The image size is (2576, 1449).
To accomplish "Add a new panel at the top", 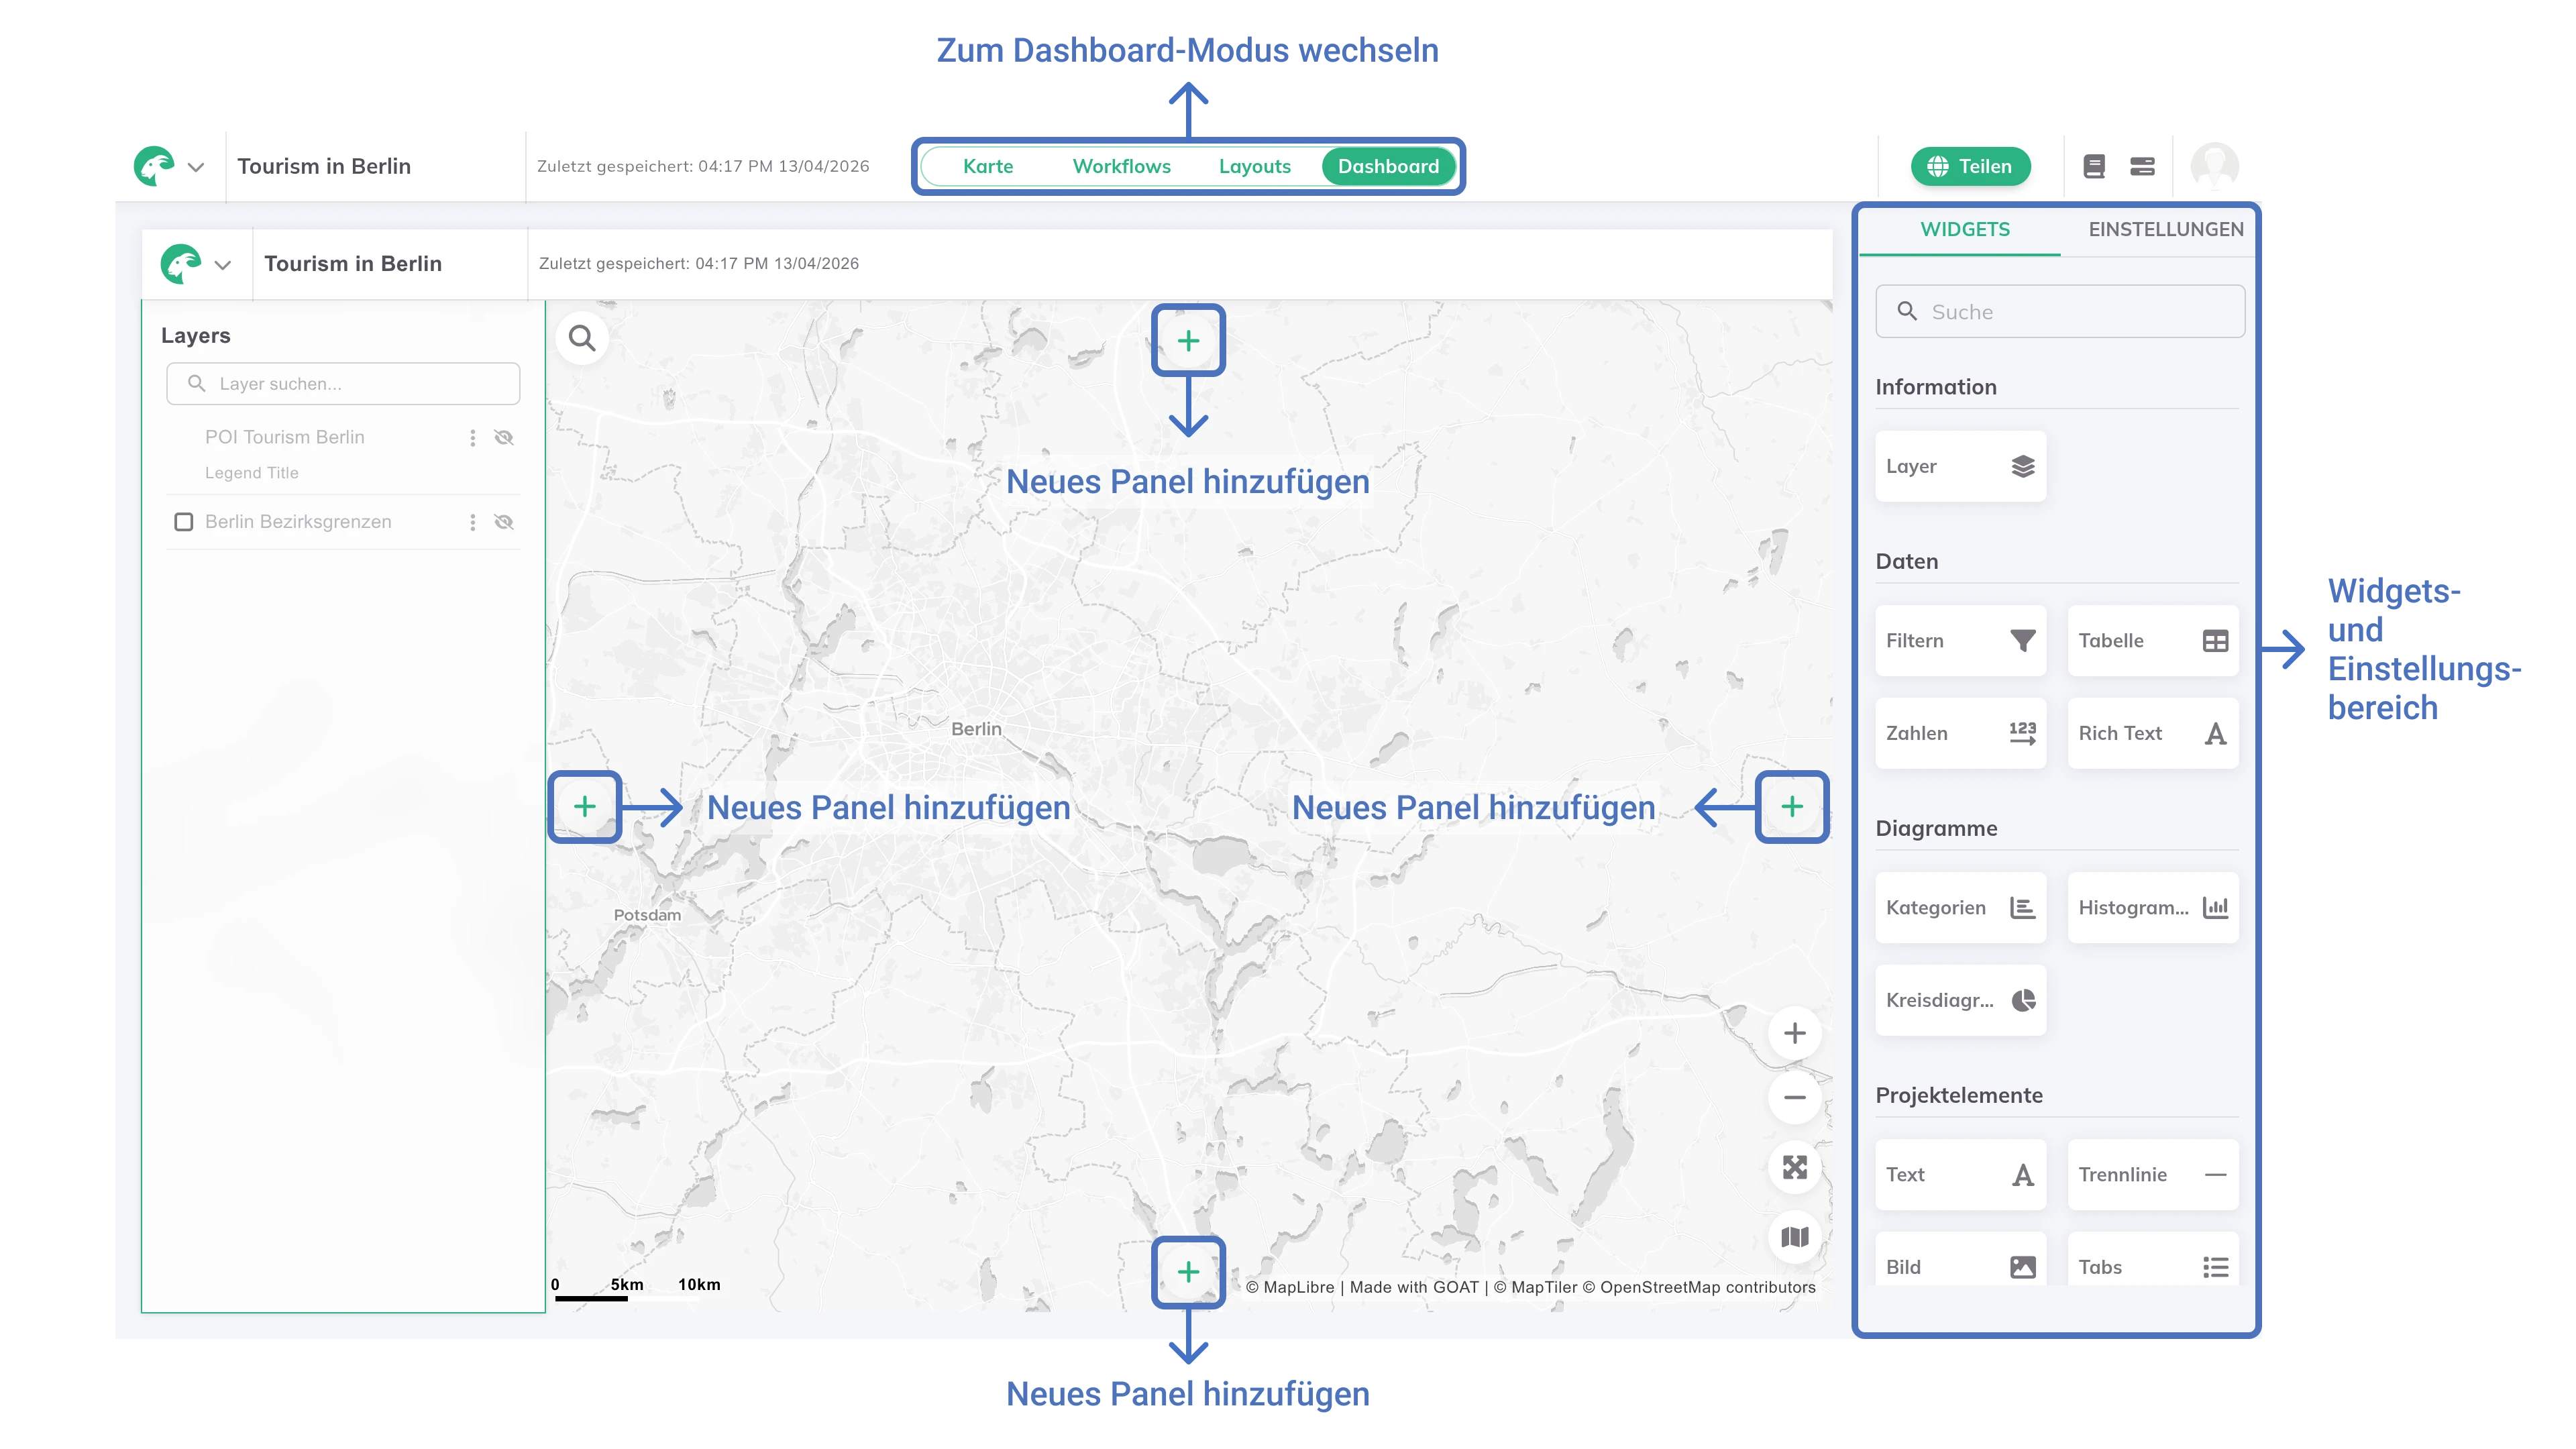I will pyautogui.click(x=1188, y=341).
